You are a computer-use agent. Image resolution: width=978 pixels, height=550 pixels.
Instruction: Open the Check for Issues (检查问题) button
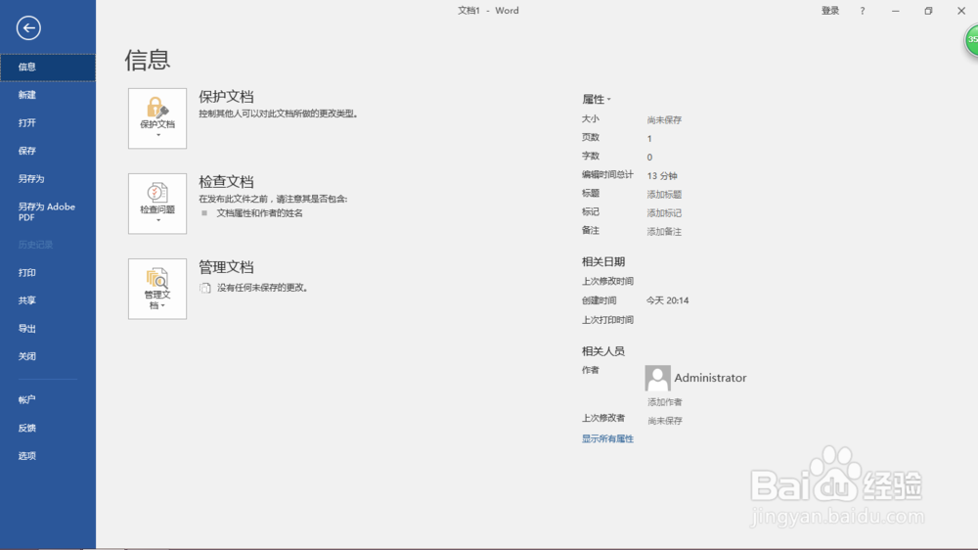coord(157,204)
